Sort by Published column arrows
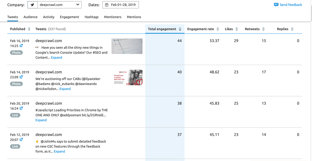The width and height of the screenshot is (312, 161). coord(29,29)
